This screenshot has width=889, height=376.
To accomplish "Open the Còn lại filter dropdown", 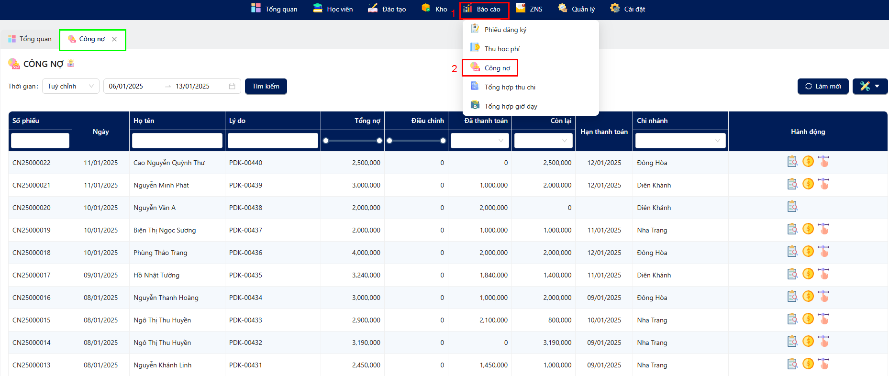I will (x=544, y=141).
